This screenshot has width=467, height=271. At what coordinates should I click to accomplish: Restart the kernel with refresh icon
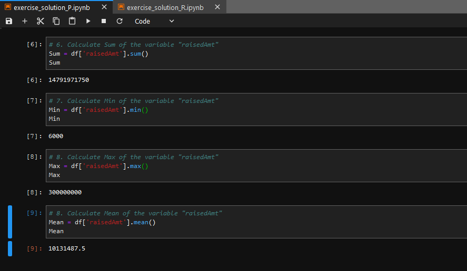click(120, 21)
